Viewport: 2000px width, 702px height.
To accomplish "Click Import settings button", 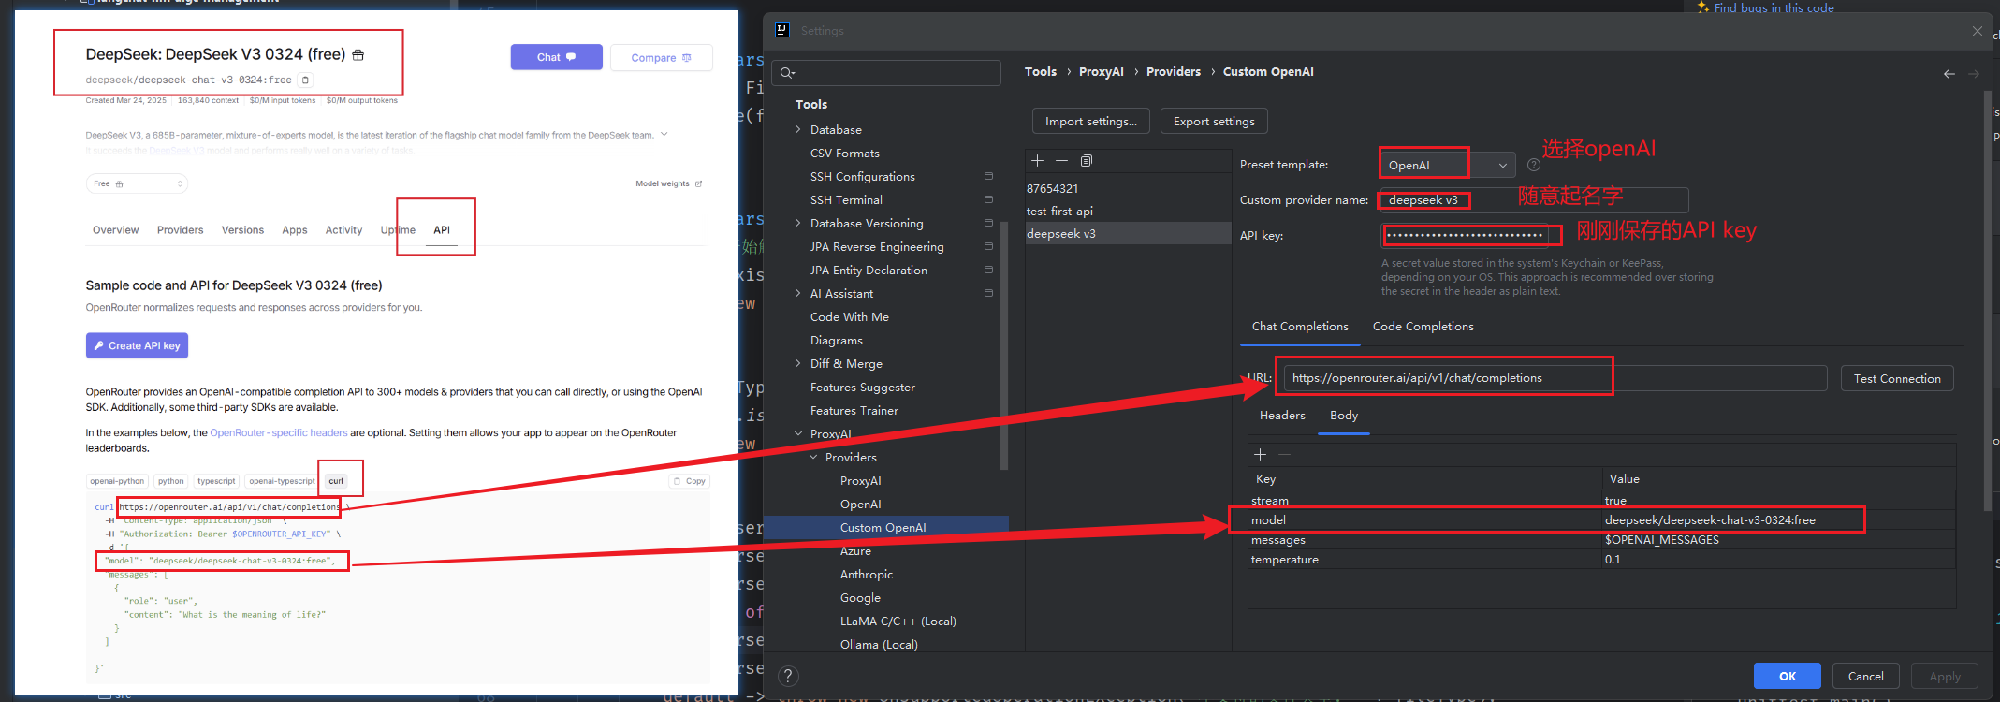I will point(1091,122).
